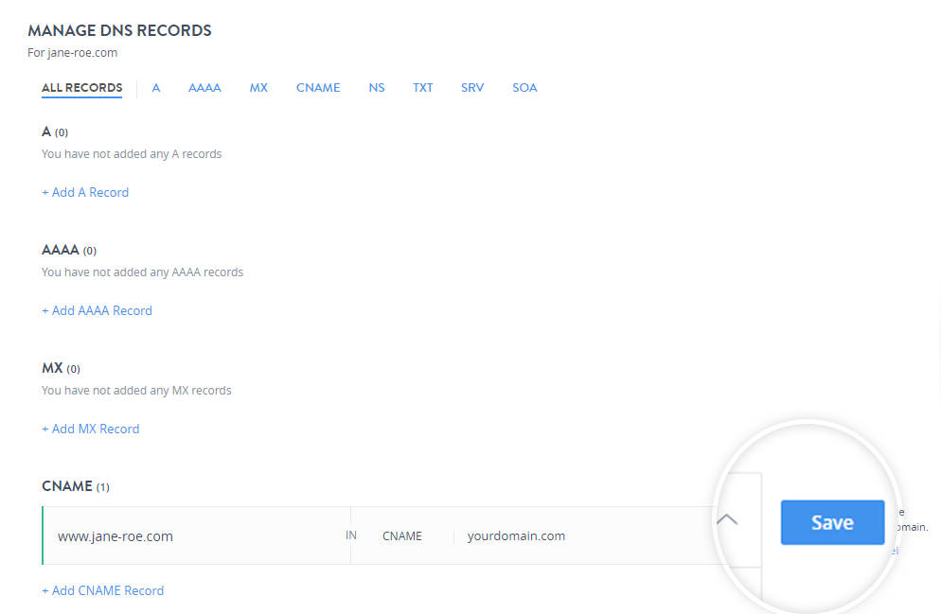The image size is (941, 614).
Task: Open the CNAME tab
Action: click(x=318, y=88)
